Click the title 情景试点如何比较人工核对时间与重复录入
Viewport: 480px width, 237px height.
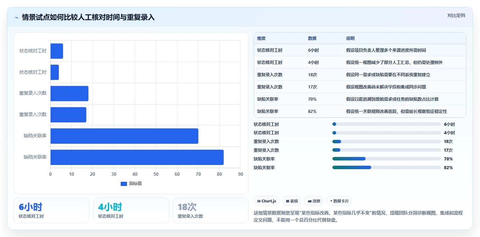88,17
